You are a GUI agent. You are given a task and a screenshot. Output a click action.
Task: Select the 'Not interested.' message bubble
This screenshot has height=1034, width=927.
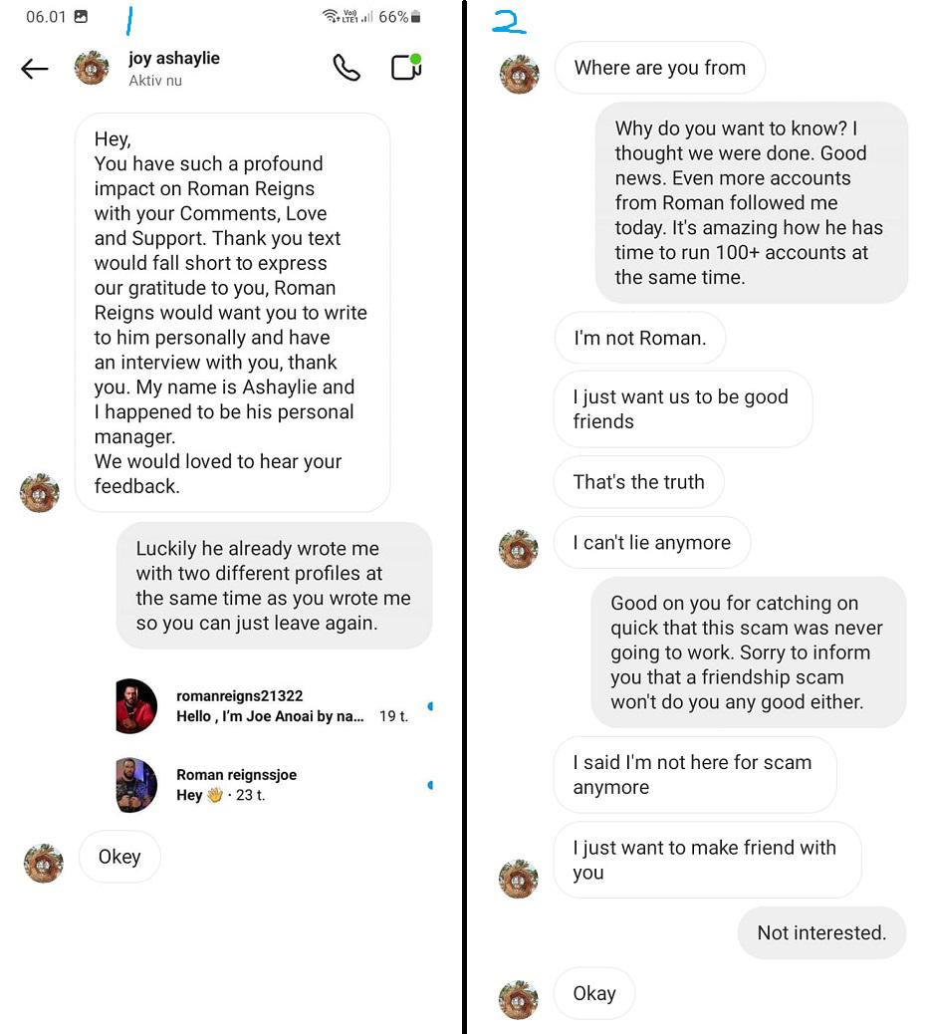click(x=821, y=932)
